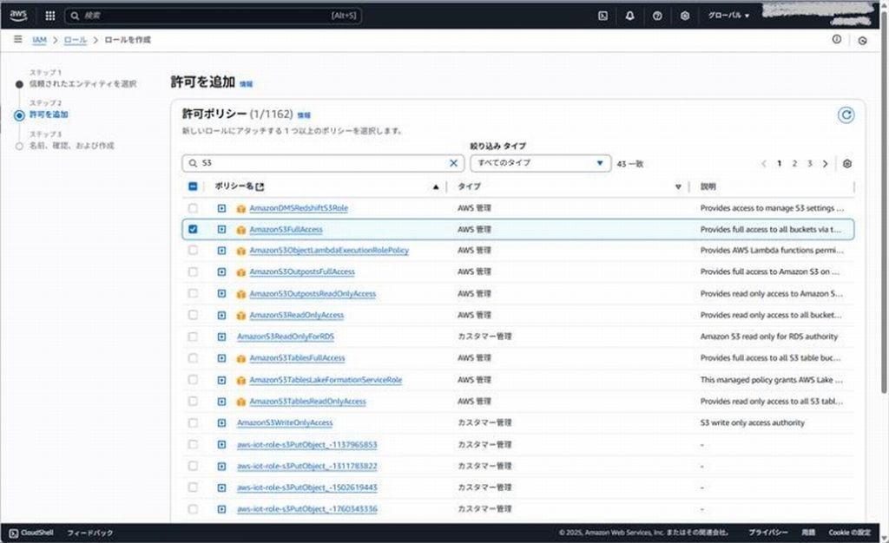Image resolution: width=889 pixels, height=543 pixels.
Task: Open the AWS services grid menu
Action: coord(49,16)
